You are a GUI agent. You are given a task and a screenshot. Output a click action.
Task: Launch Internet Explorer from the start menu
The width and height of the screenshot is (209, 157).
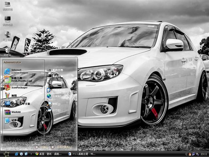(16, 71)
